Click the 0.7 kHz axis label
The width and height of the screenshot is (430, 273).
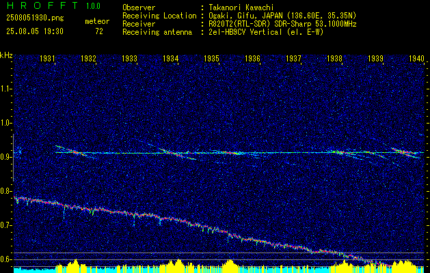6,225
